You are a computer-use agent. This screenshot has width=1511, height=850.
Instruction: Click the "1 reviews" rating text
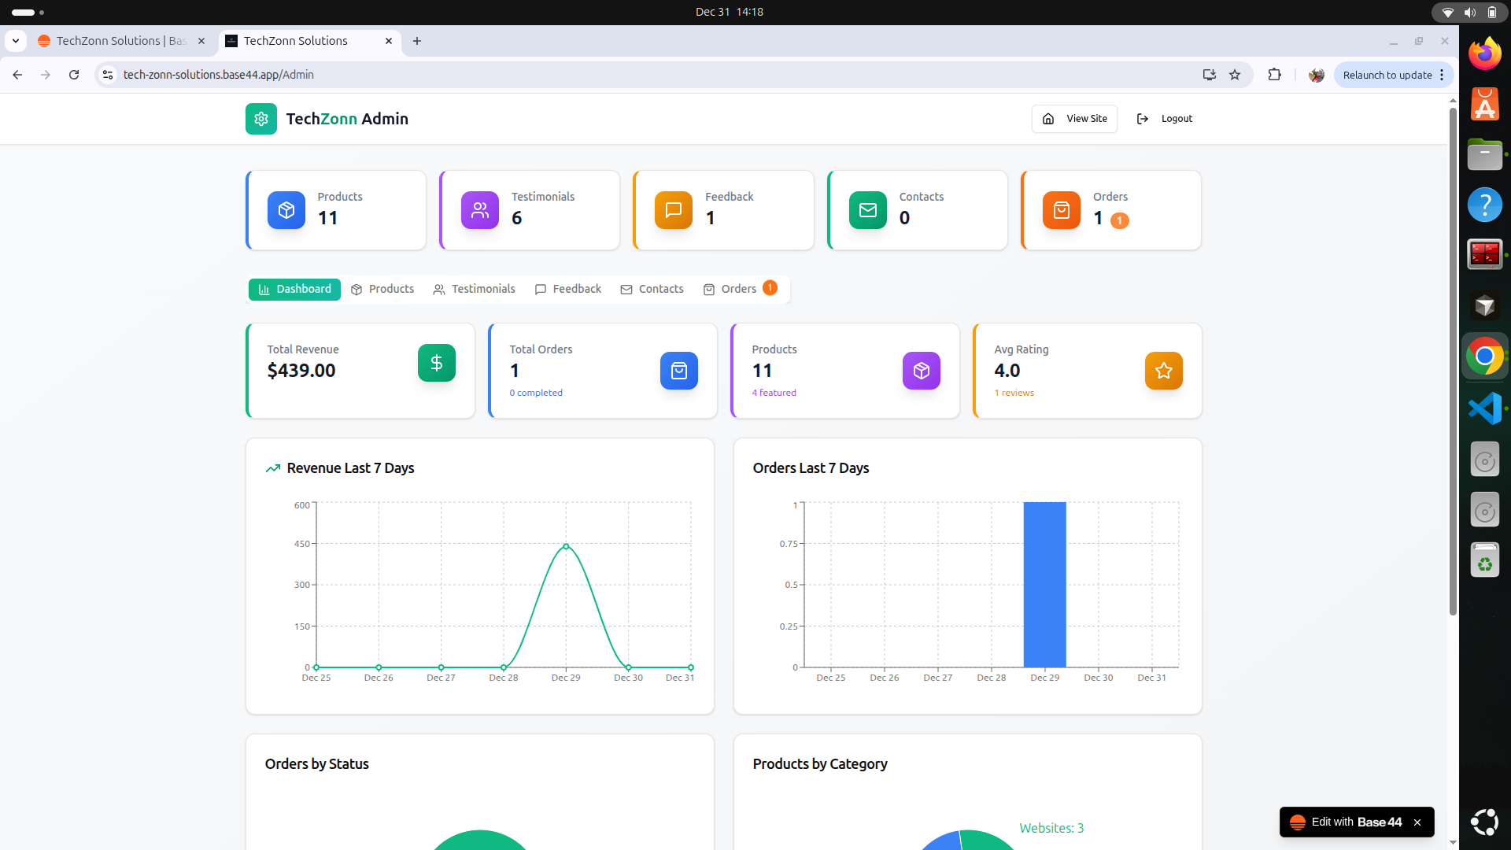pyautogui.click(x=1014, y=393)
